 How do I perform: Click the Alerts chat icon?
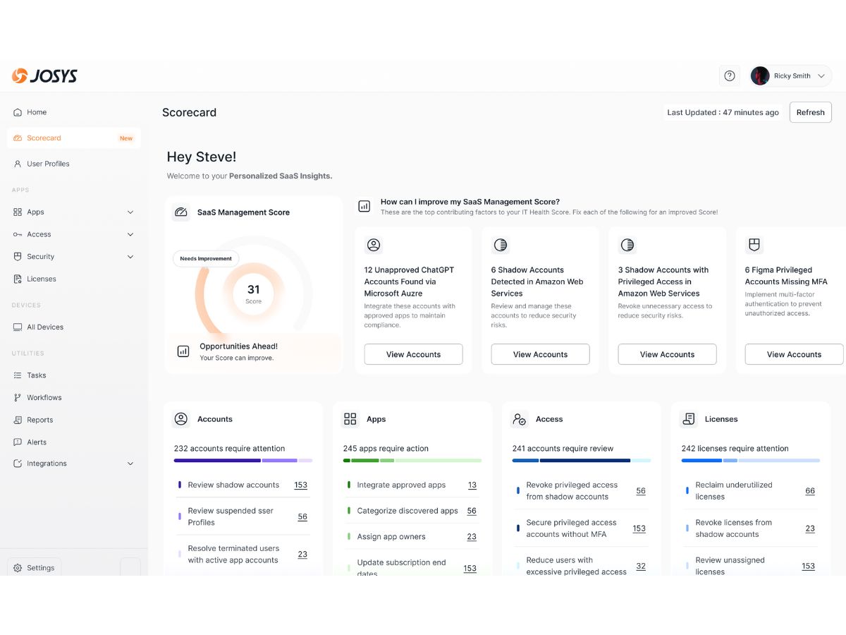coord(18,442)
